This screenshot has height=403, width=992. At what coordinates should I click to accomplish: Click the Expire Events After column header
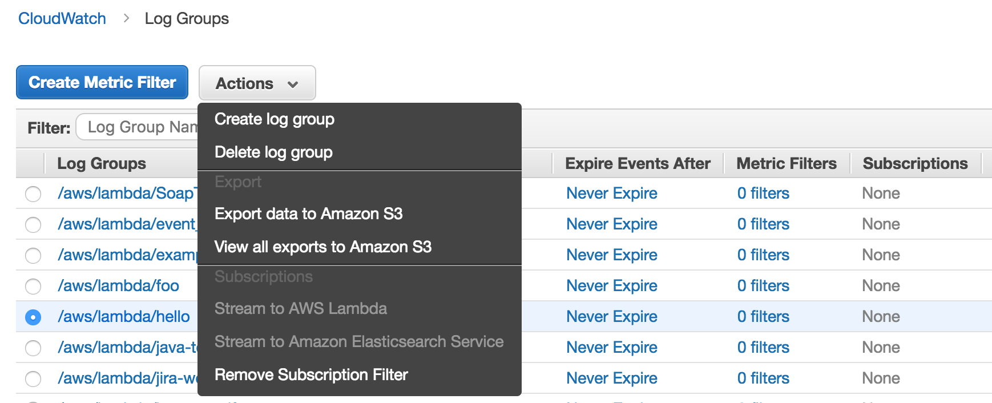(x=637, y=163)
